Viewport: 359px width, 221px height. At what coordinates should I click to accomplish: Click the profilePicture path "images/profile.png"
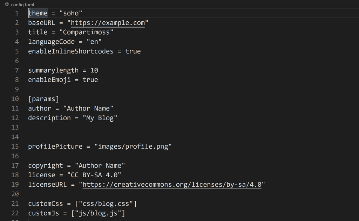point(133,147)
